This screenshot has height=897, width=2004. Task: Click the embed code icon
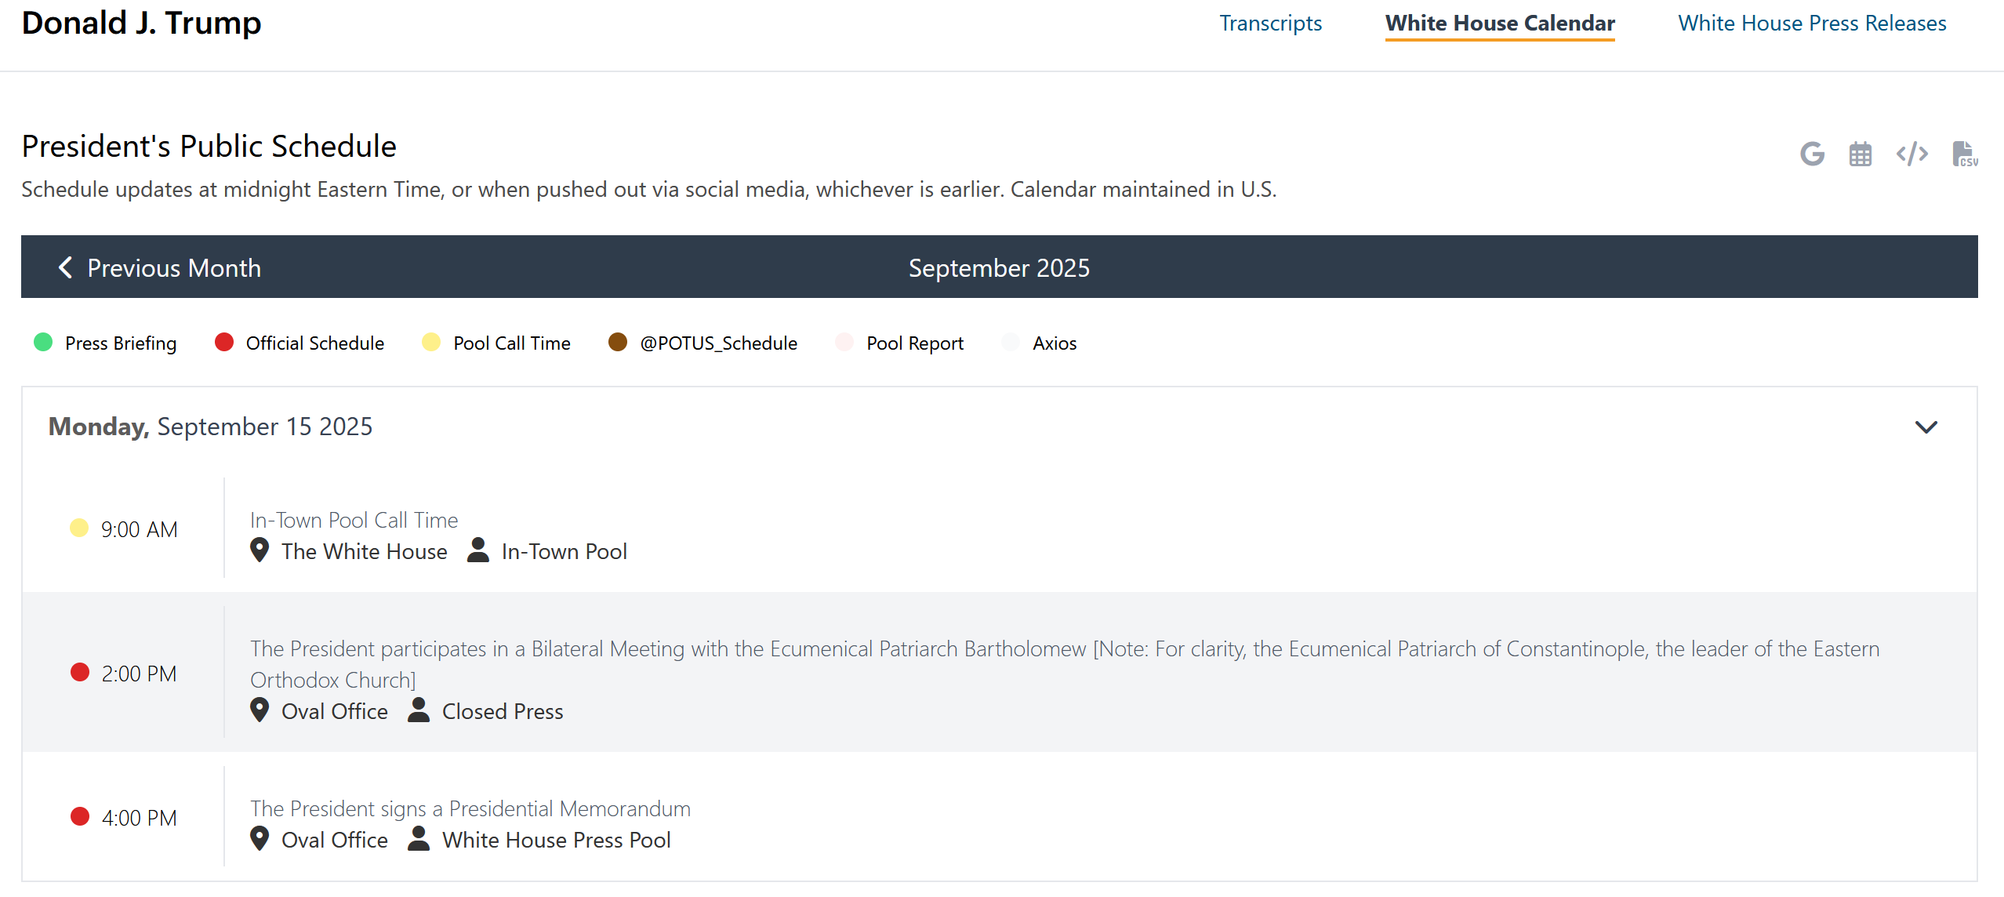click(x=1911, y=154)
